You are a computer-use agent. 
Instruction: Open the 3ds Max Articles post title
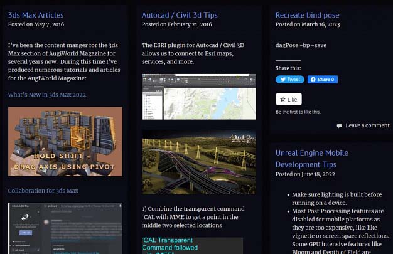36,15
